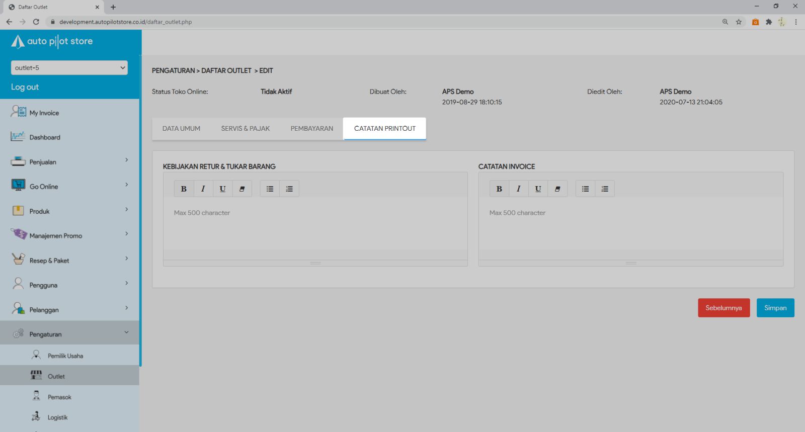Go to the Pembayaran tab
The image size is (805, 432).
tap(311, 129)
